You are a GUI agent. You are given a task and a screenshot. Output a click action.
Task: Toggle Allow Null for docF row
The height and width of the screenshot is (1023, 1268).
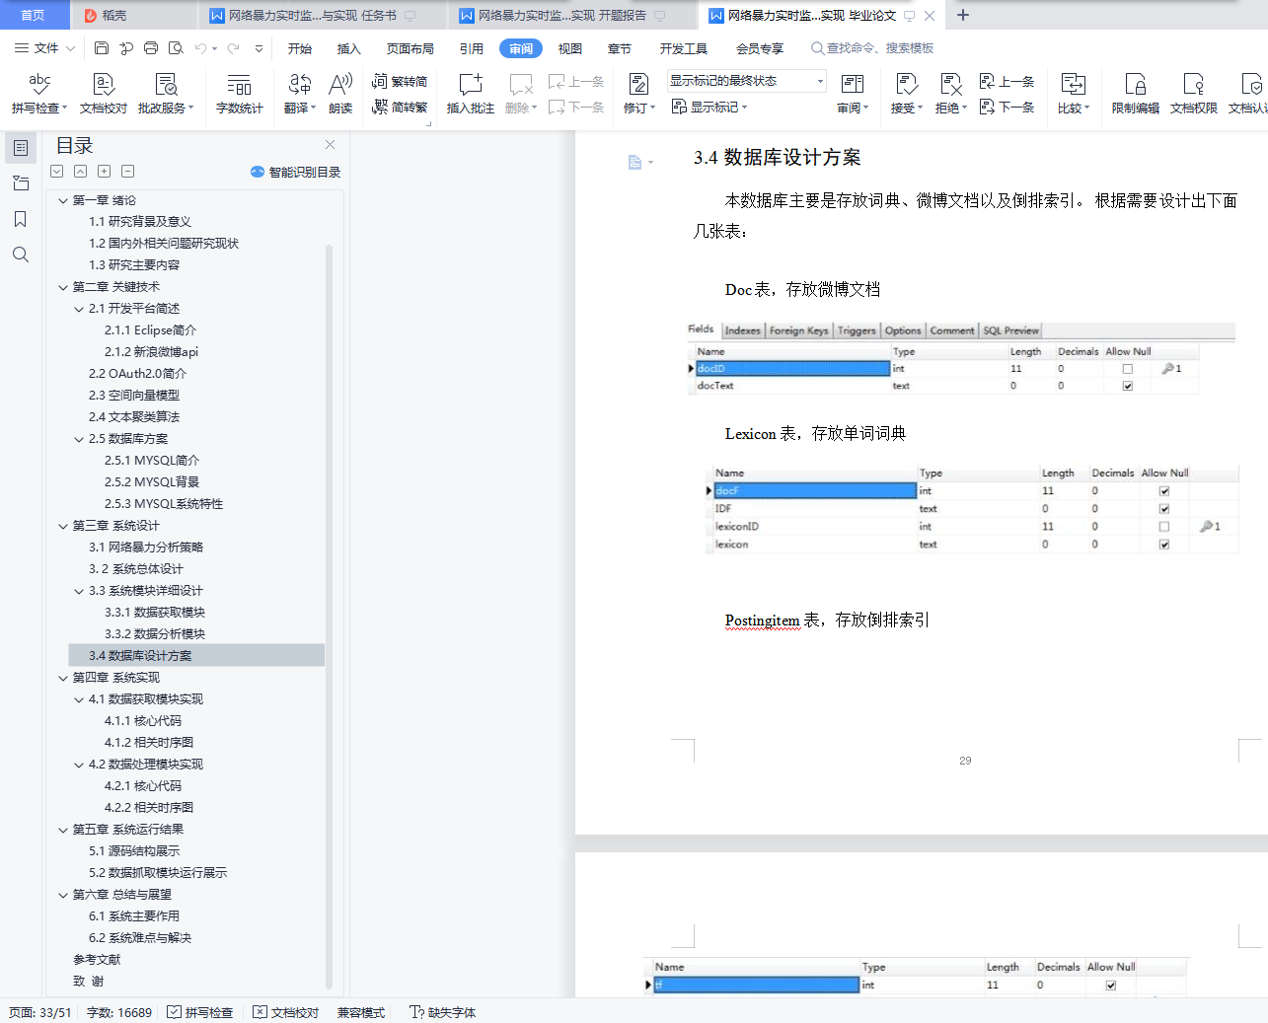coord(1164,491)
